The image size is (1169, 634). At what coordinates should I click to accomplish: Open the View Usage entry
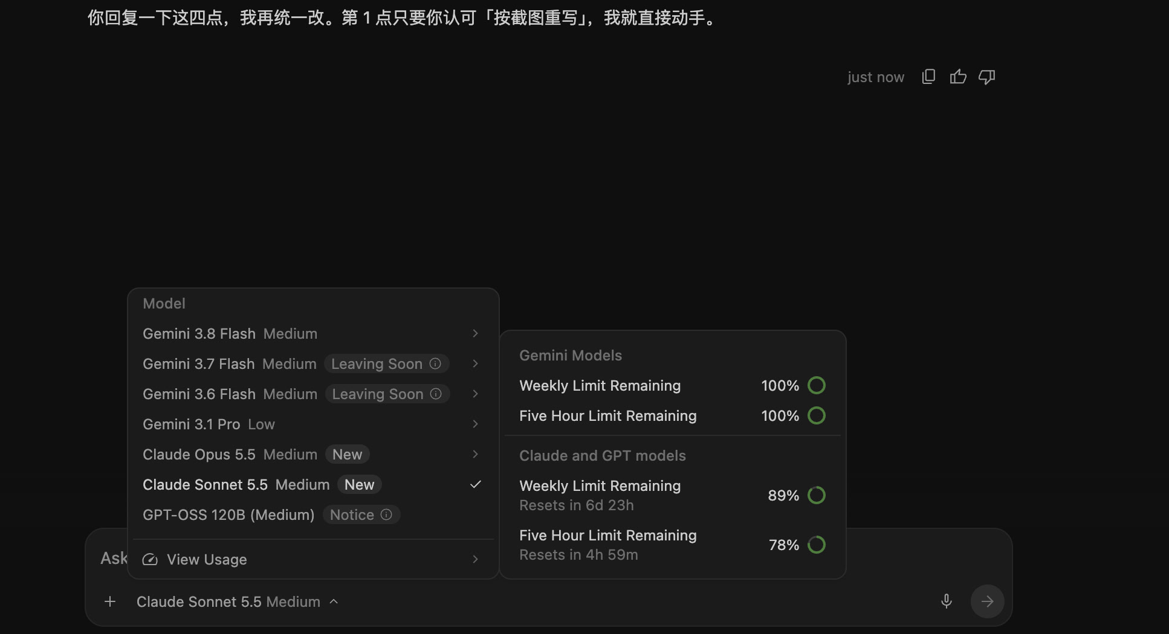click(313, 559)
